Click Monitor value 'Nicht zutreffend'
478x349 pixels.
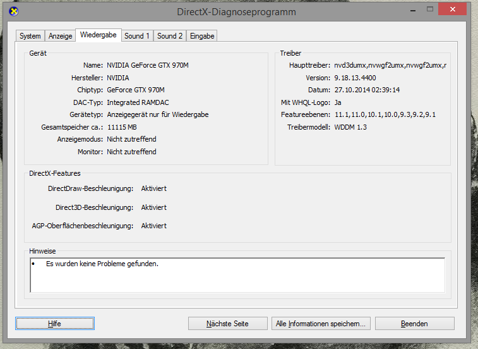point(132,152)
